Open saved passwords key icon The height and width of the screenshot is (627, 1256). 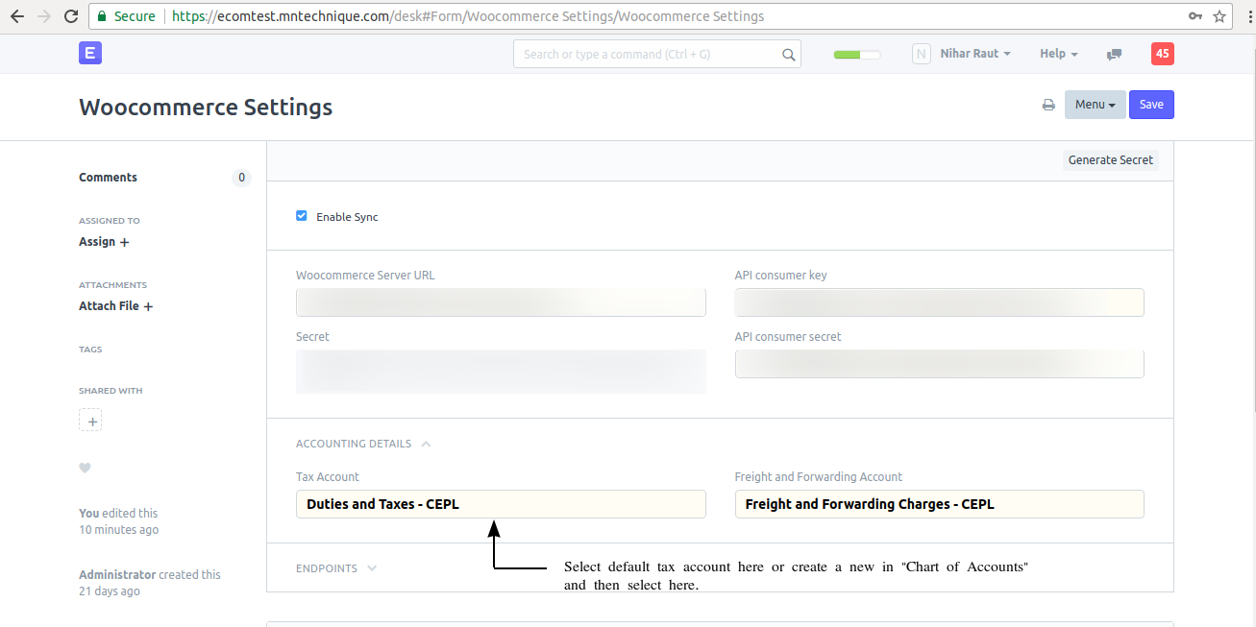pos(1195,16)
